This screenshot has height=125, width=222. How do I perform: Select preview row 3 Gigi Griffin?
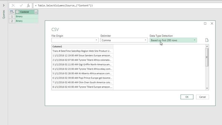pyautogui.click(x=82, y=65)
